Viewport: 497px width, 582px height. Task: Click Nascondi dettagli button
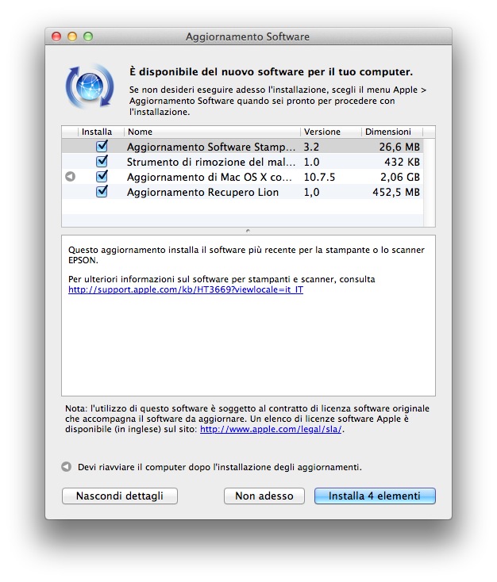pyautogui.click(x=120, y=496)
